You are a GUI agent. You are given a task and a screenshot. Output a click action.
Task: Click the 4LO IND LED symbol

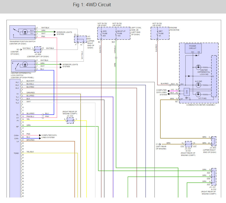pyautogui.click(x=198, y=85)
